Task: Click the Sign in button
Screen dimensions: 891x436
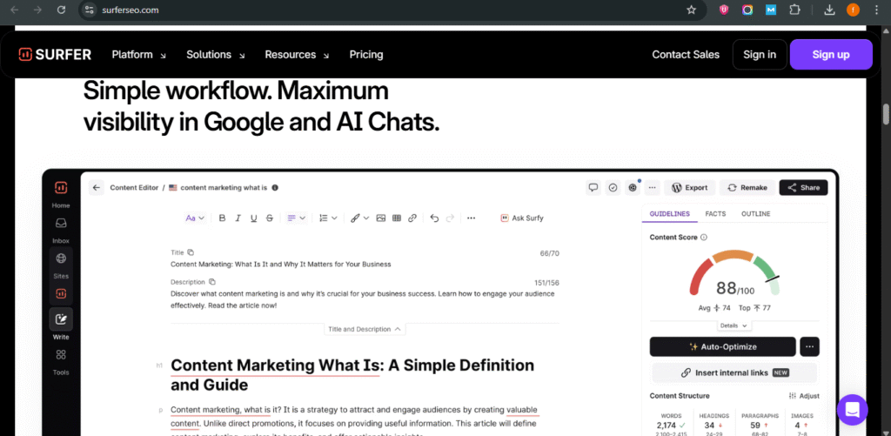Action: [x=760, y=55]
